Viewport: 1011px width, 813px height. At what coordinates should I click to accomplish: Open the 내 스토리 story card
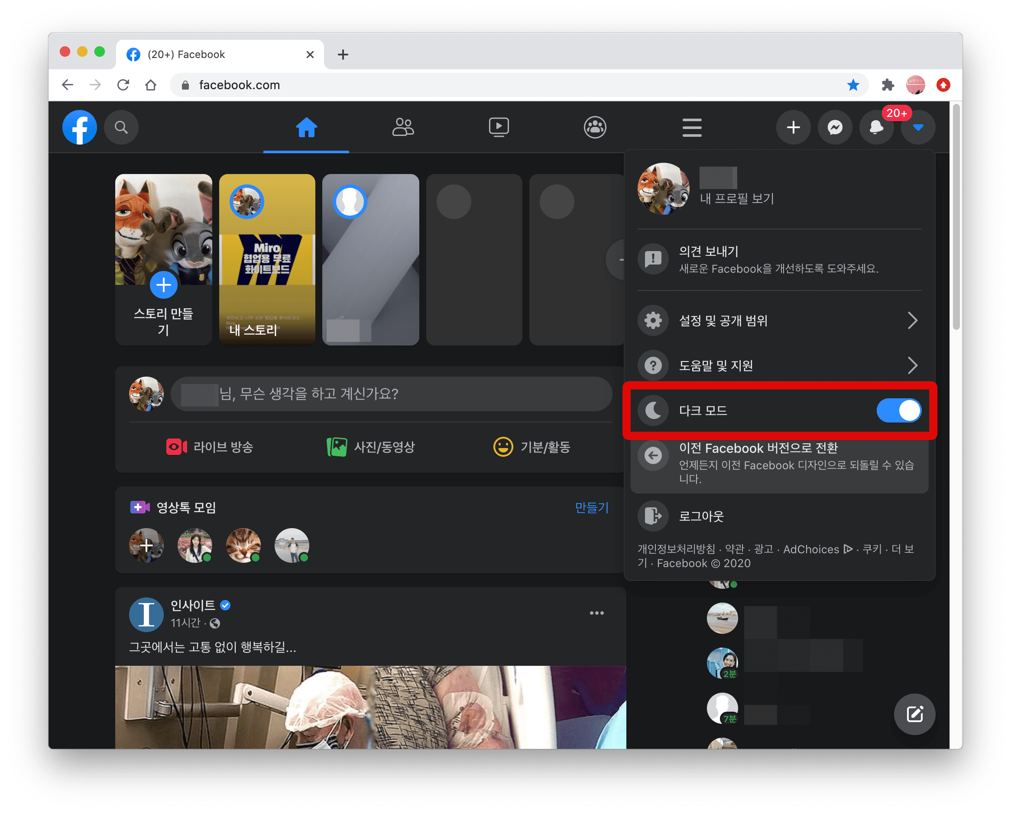pyautogui.click(x=267, y=260)
